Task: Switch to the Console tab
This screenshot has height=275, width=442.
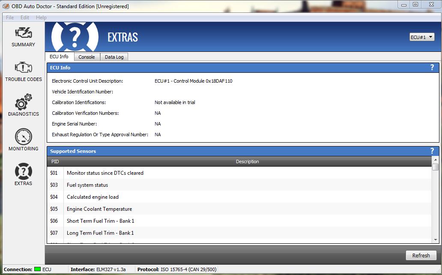Action: [x=87, y=57]
